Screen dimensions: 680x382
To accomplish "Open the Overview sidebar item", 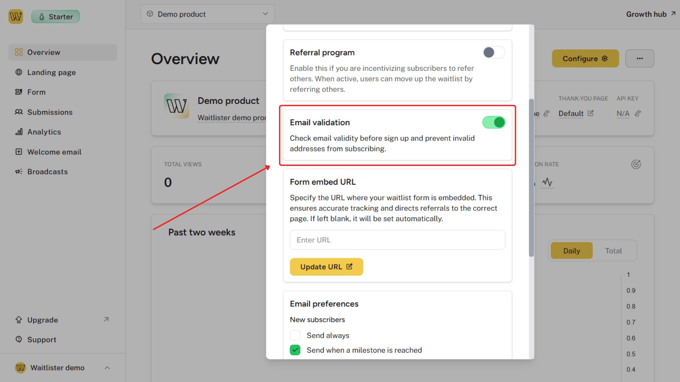I will point(62,52).
